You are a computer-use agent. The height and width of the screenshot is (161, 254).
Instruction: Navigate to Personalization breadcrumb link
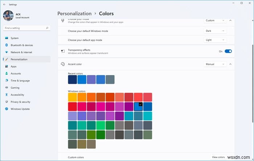(x=74, y=14)
